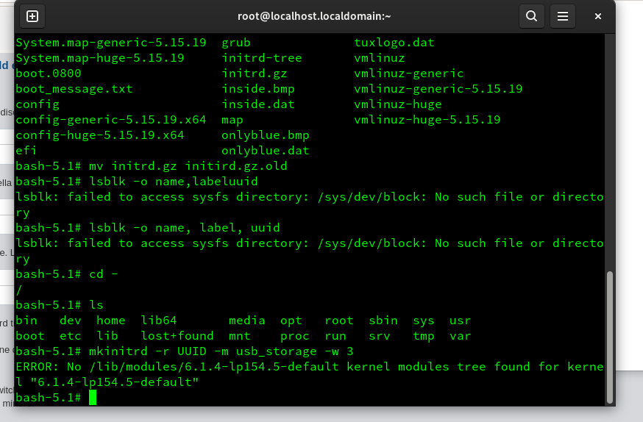Click the cursor block at the last prompt
This screenshot has width=643, height=422.
point(93,398)
